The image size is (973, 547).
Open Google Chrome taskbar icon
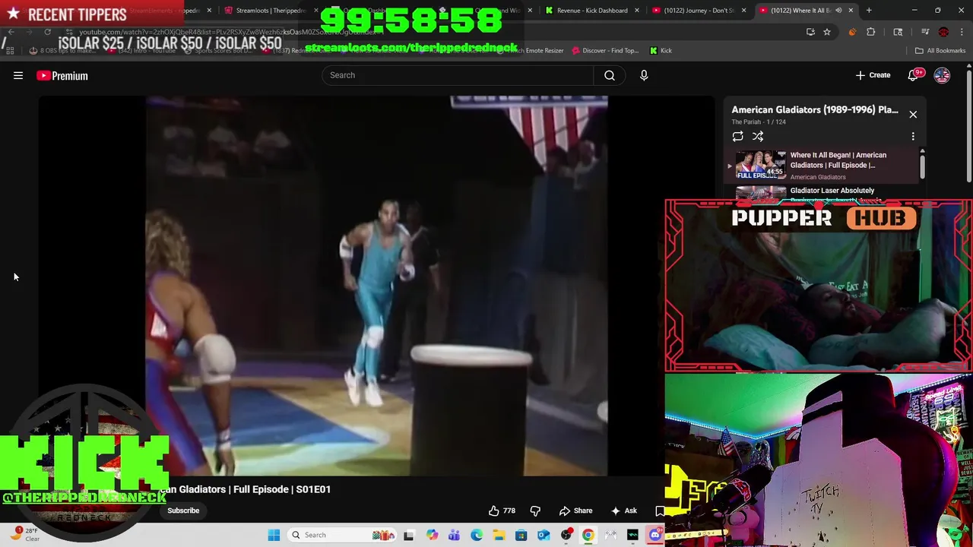[588, 535]
